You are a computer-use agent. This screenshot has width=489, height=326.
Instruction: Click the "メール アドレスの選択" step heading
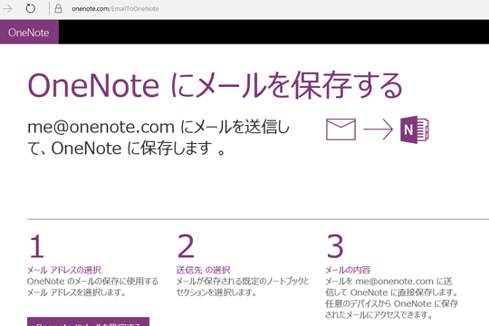pyautogui.click(x=64, y=270)
